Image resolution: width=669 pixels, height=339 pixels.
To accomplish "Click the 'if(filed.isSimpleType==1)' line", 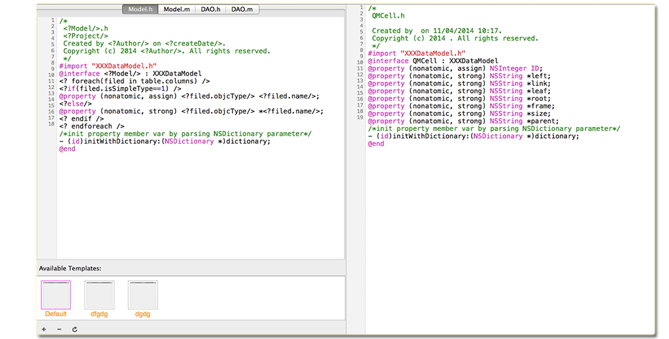I will point(120,89).
